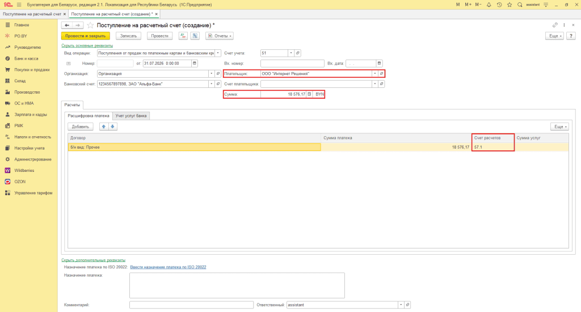
Task: Open favorites star in title bar
Action: pos(510,5)
